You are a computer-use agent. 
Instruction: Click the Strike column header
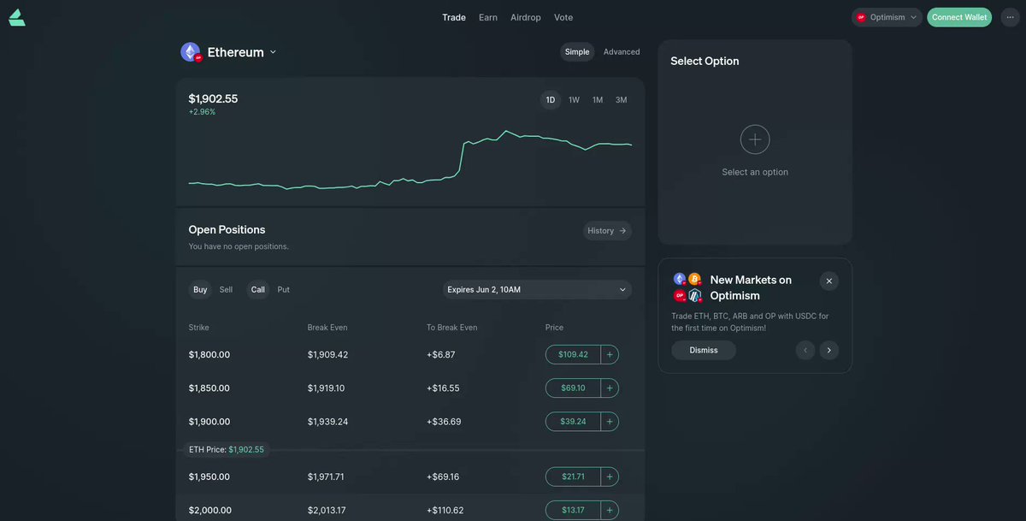(199, 328)
